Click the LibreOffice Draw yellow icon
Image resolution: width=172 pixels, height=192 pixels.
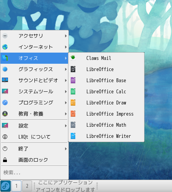coord(73,103)
